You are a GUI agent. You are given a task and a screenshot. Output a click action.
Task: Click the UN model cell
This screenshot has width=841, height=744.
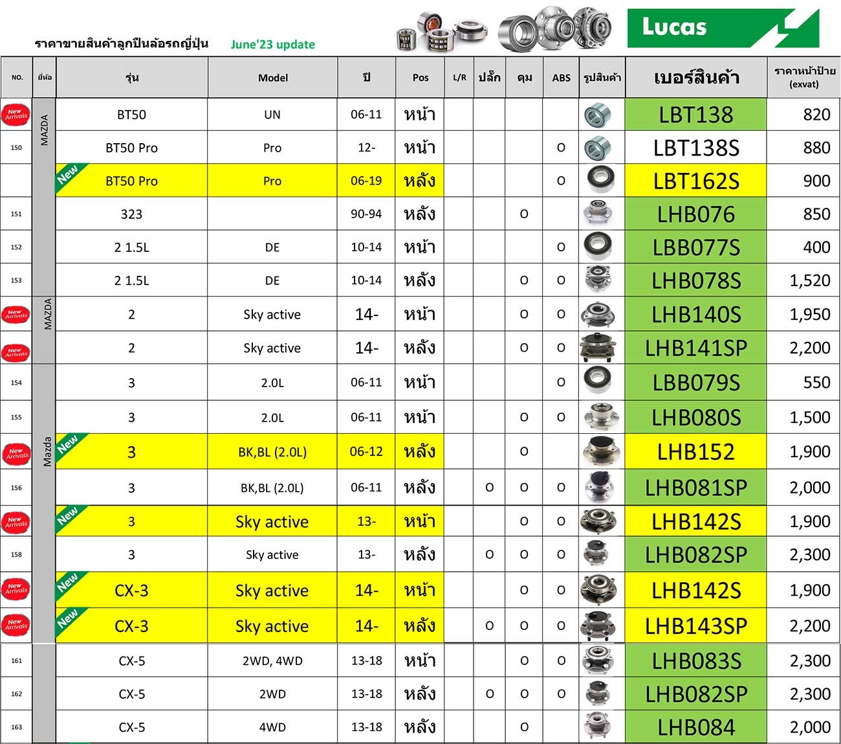point(272,115)
